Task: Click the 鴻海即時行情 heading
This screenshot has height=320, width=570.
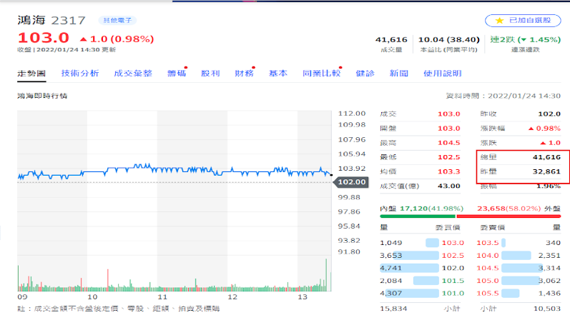Action: (42, 96)
